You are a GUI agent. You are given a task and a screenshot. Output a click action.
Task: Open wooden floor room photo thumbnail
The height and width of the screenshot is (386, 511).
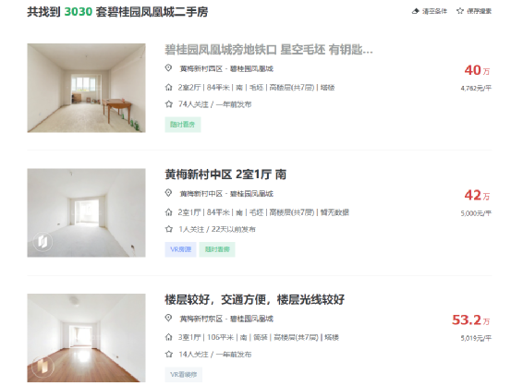click(x=86, y=338)
